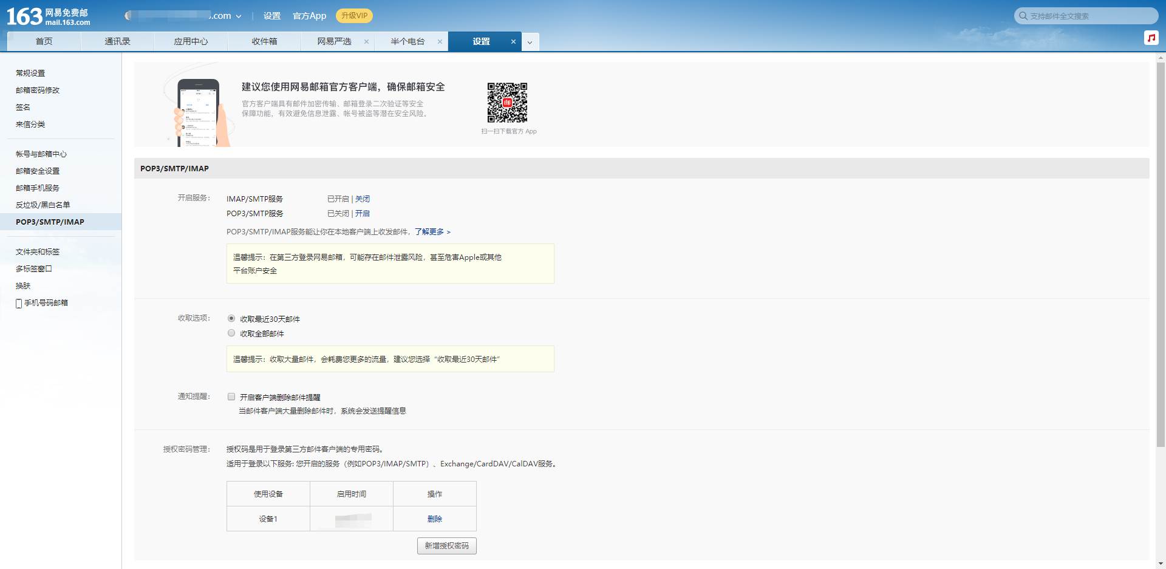Click the 163 mail logo
This screenshot has height=569, width=1166.
49,16
